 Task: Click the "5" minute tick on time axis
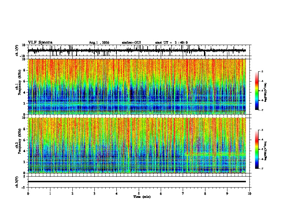139,194
